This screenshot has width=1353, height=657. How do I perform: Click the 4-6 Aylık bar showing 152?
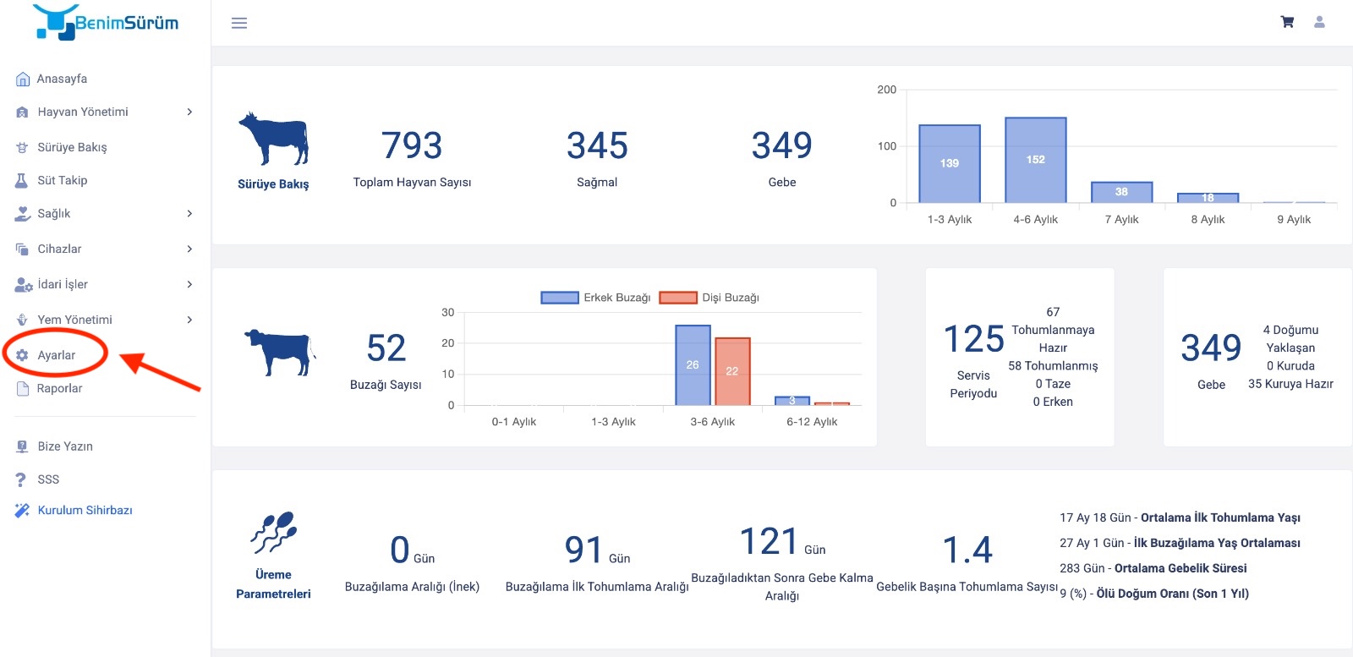pos(1036,160)
